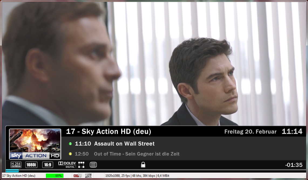Image resolution: width=308 pixels, height=180 pixels.
Task: Click status text "1920x1088, 25 fps"
Action: pyautogui.click(x=118, y=176)
